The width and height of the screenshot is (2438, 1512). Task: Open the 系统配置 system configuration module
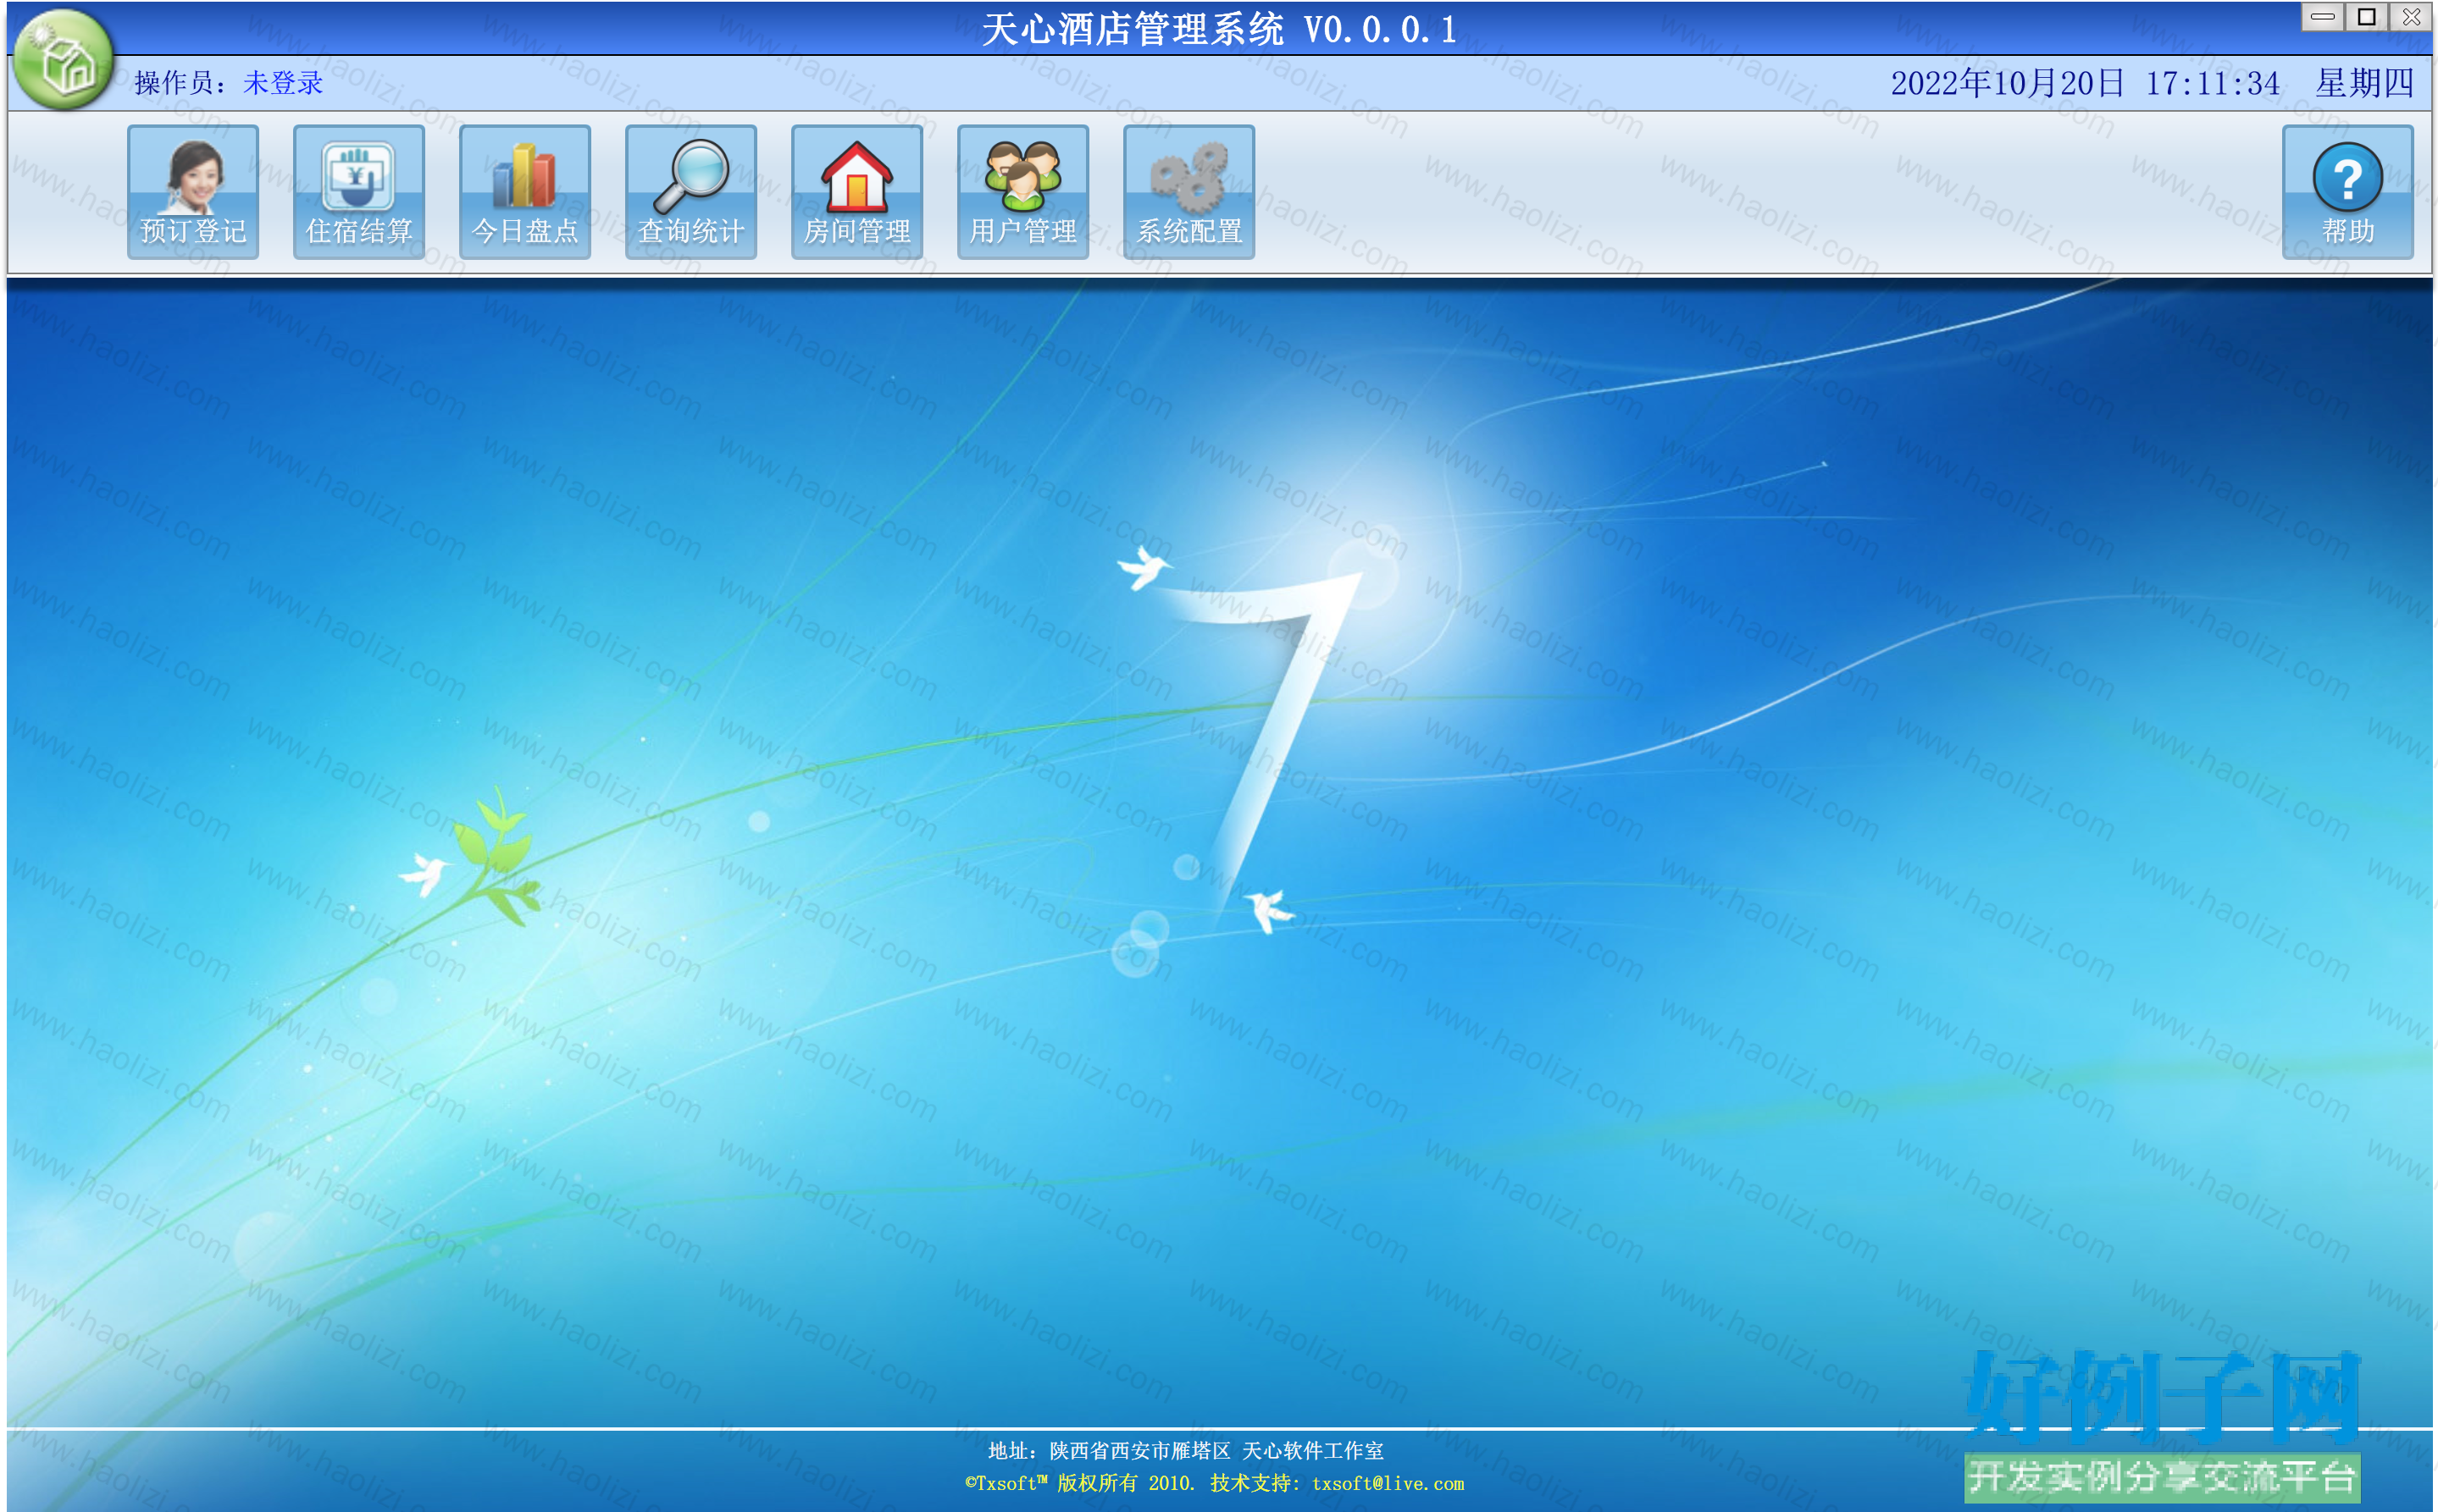coord(1189,192)
